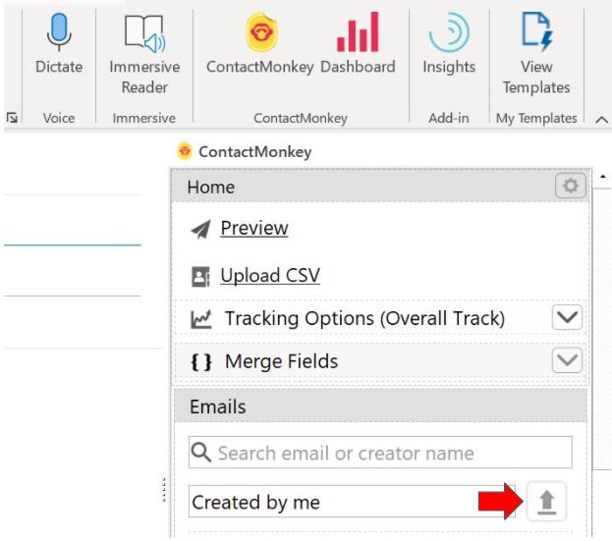Open the ContactMonkey Dashboard

coord(358,43)
